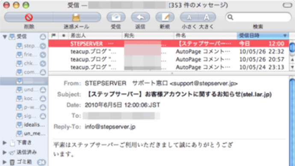
Task: Click warning icon beside koc... mailbox
Action: click(43, 98)
